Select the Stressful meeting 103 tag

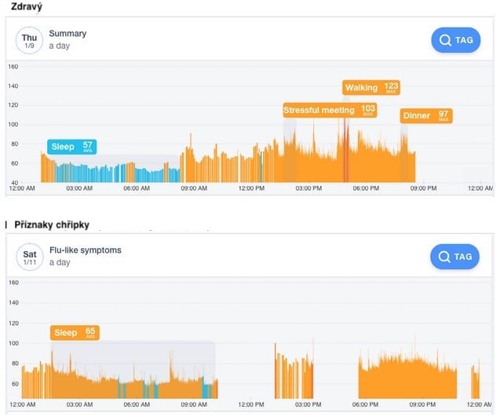coord(330,110)
